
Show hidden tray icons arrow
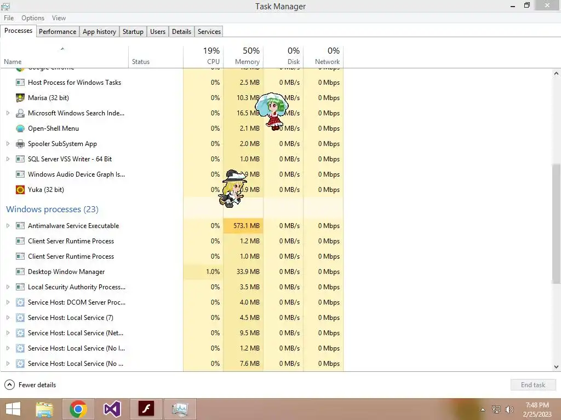(x=483, y=410)
